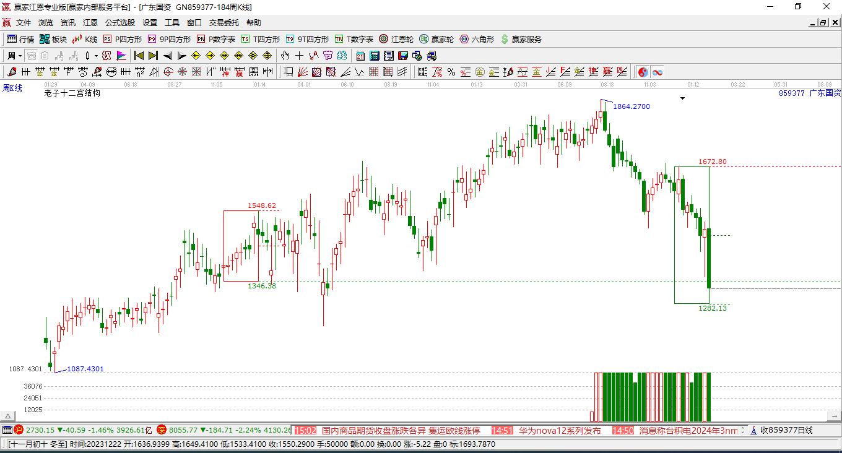Select the percent sign tool
Viewport: 842px width, 453px height.
point(451,72)
